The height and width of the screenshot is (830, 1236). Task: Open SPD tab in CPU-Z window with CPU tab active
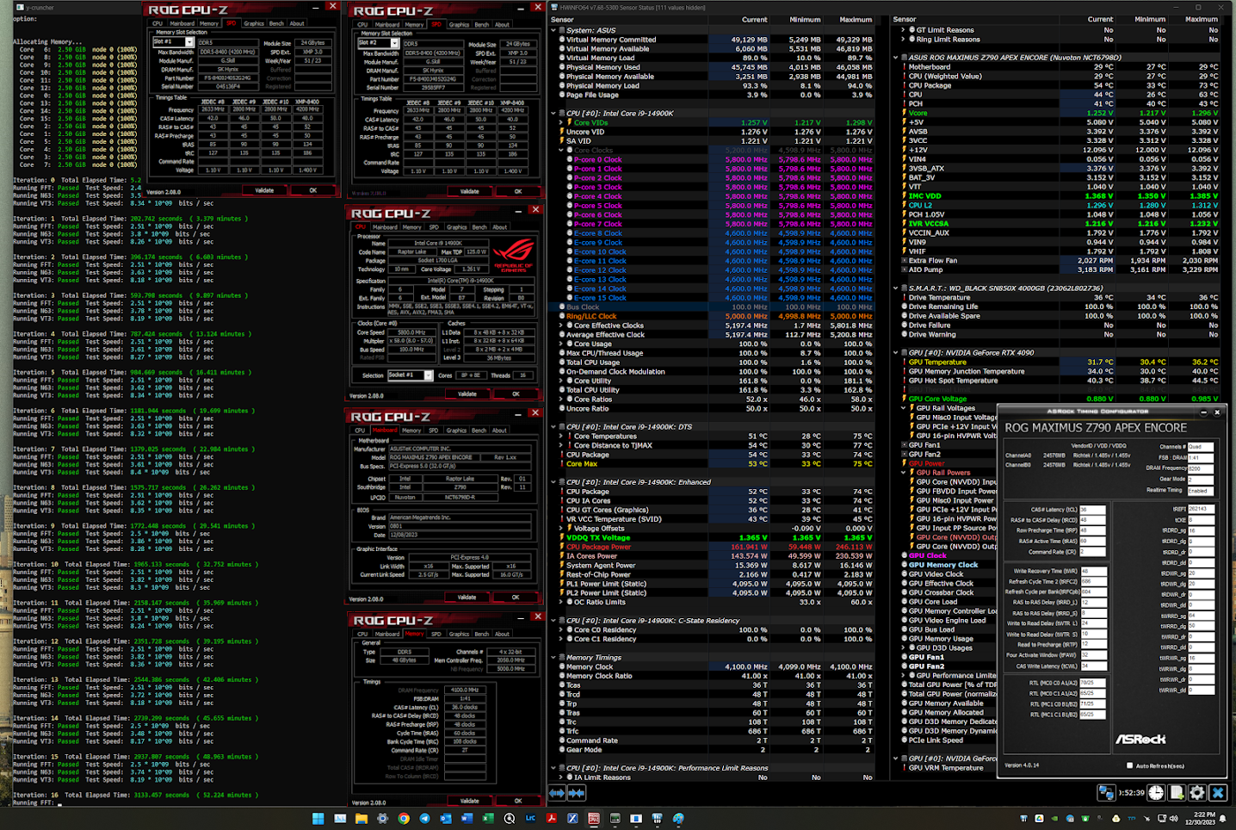click(x=433, y=227)
